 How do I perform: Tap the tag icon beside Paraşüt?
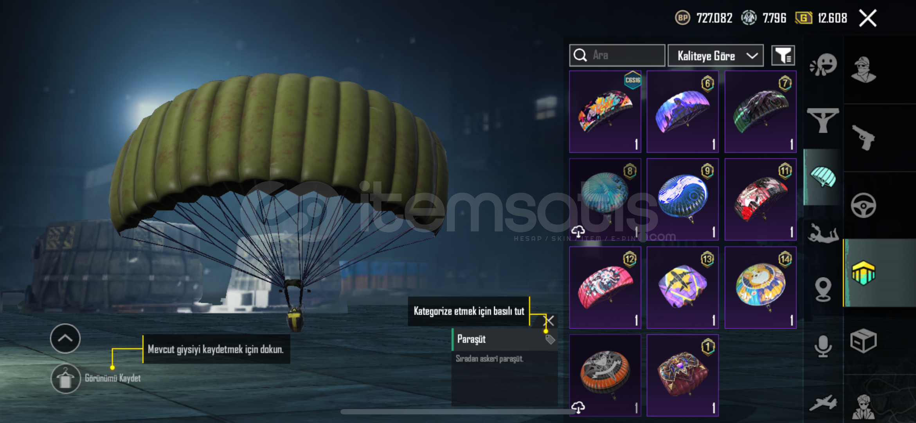coord(550,339)
